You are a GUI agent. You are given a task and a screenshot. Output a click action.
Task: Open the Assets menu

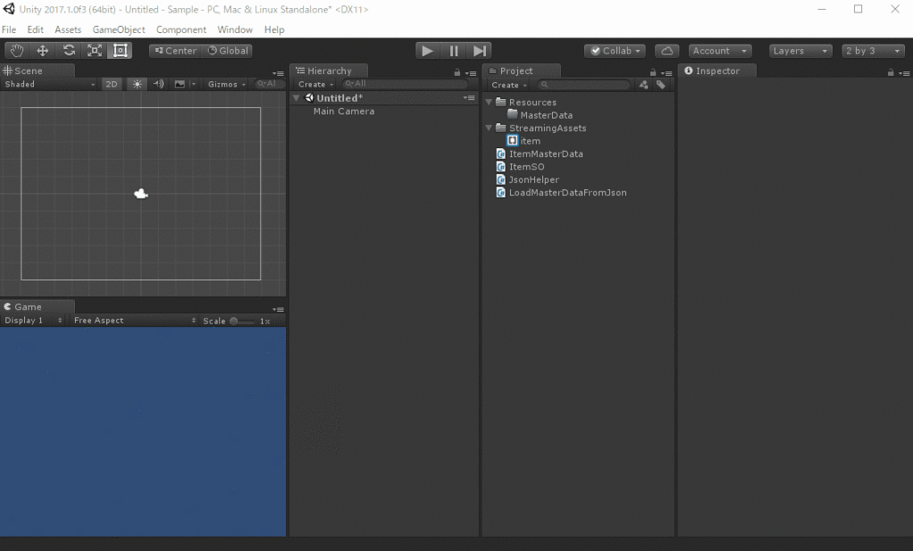(x=68, y=29)
